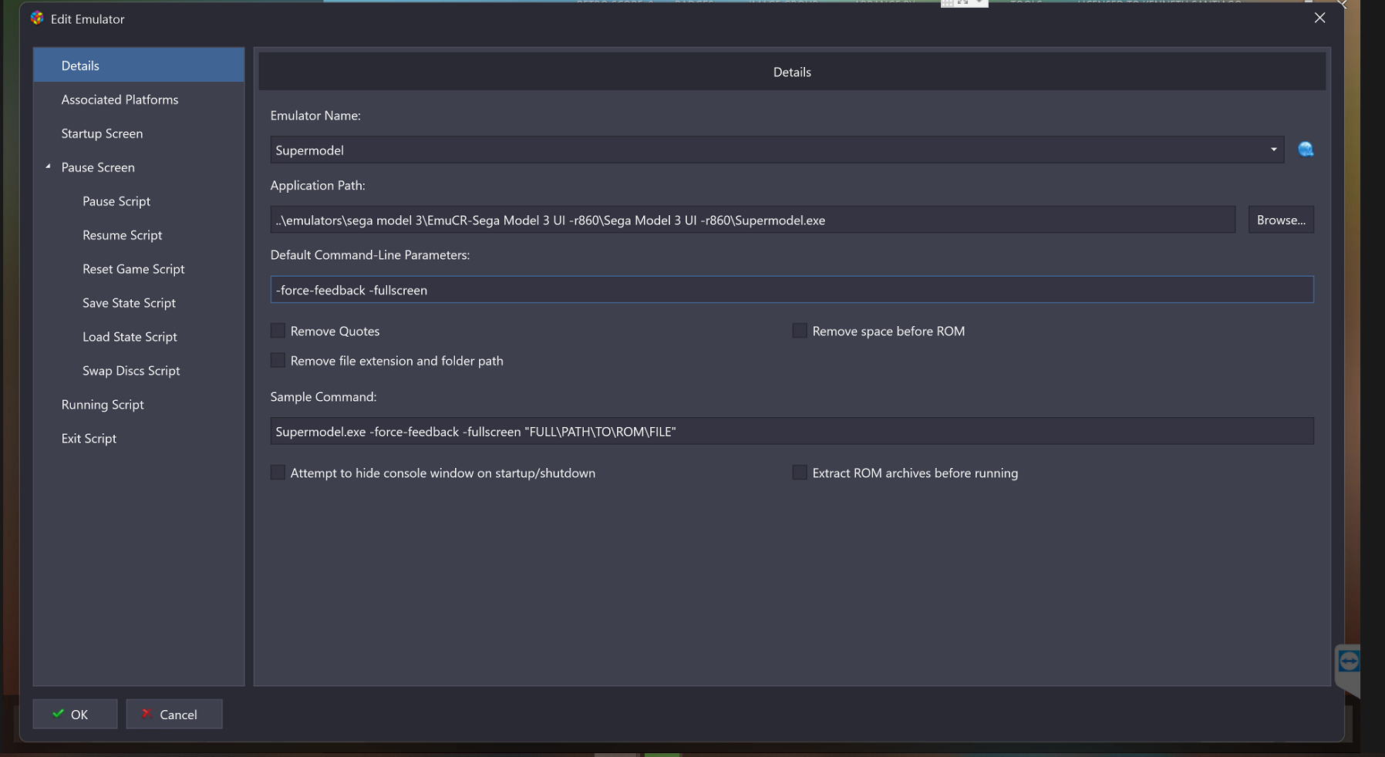Image resolution: width=1385 pixels, height=757 pixels.
Task: Toggle Extract ROM archives before running
Action: (x=800, y=473)
